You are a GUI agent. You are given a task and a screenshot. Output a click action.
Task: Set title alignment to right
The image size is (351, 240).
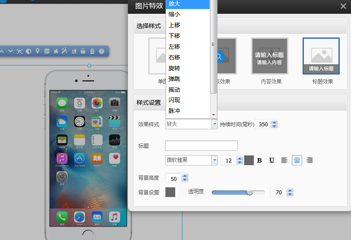310,160
